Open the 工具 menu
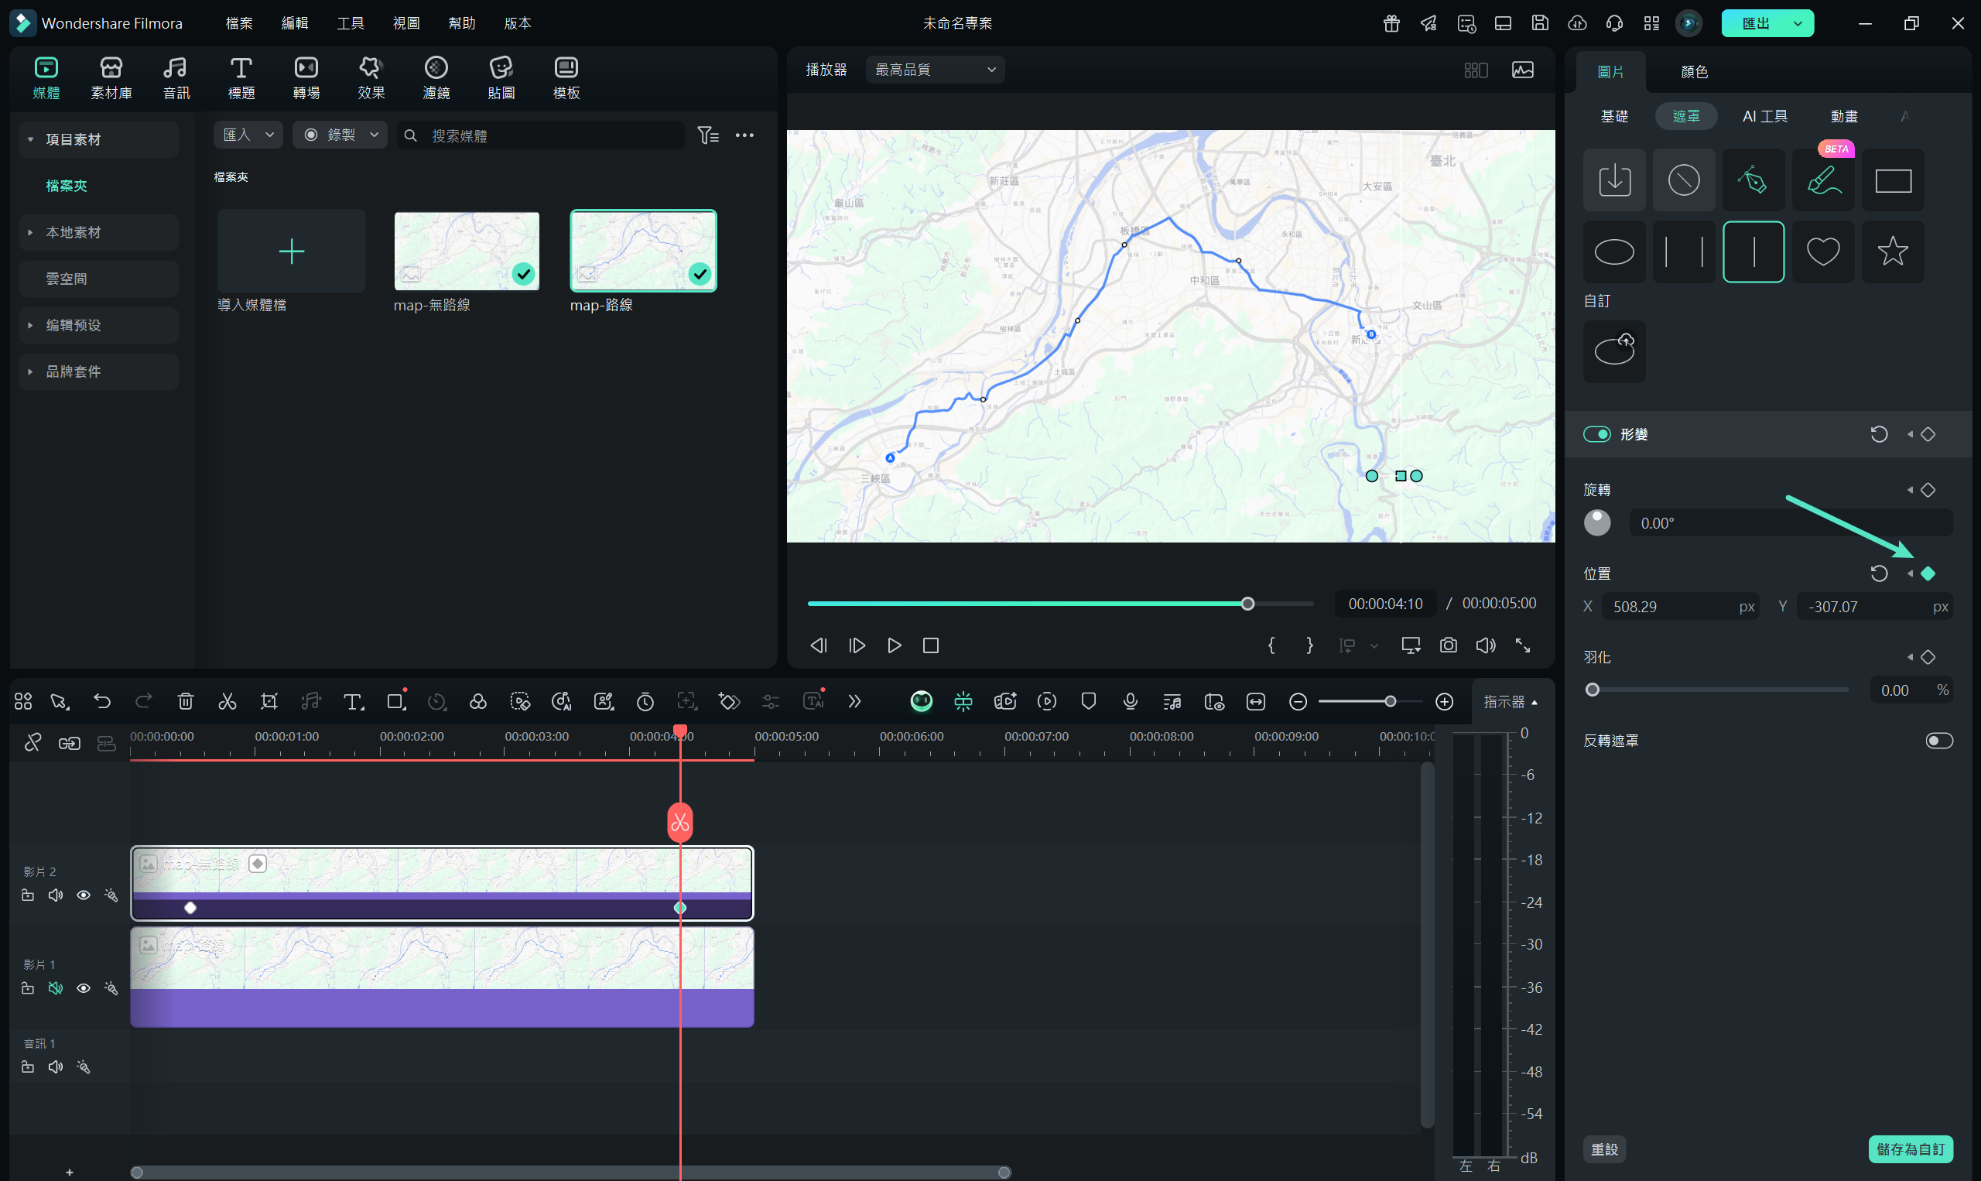 pyautogui.click(x=350, y=23)
